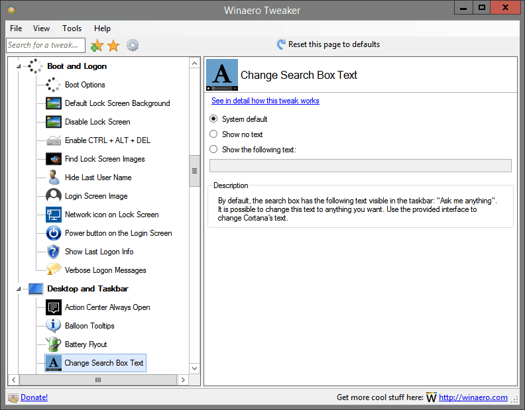Click the custom search text input field

360,166
